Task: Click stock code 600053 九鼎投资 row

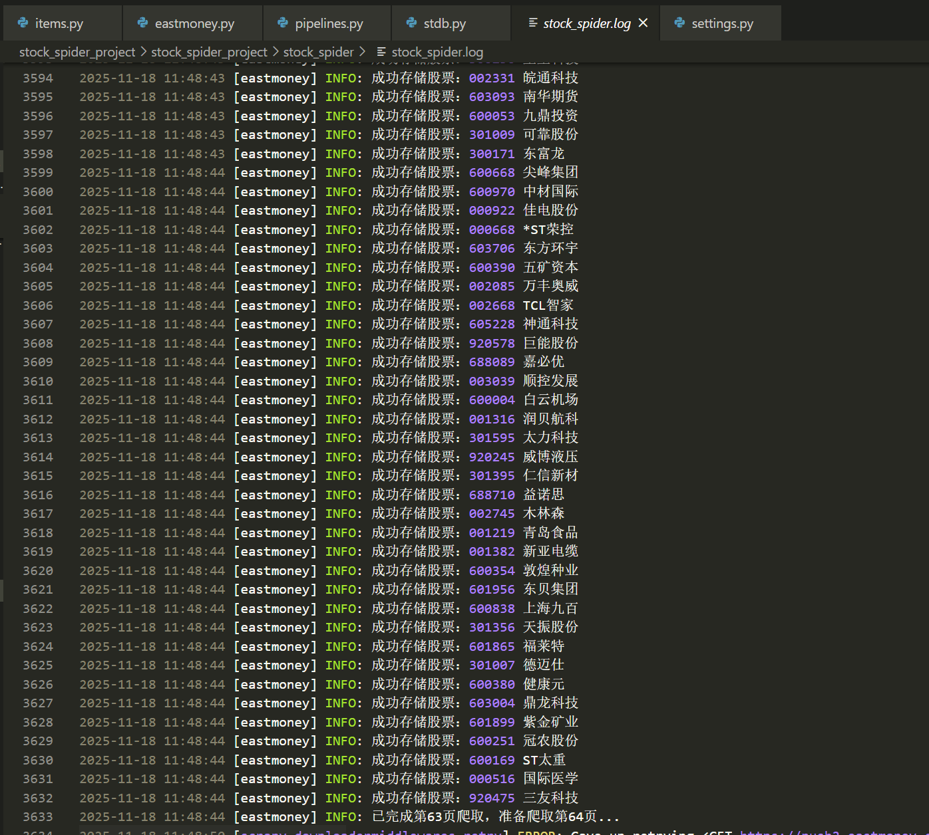Action: point(492,116)
